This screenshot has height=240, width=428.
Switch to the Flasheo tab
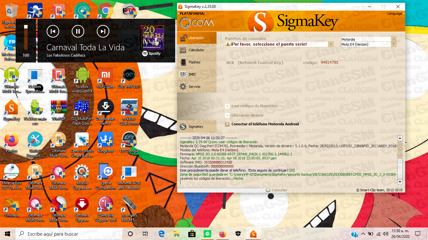pos(196,62)
